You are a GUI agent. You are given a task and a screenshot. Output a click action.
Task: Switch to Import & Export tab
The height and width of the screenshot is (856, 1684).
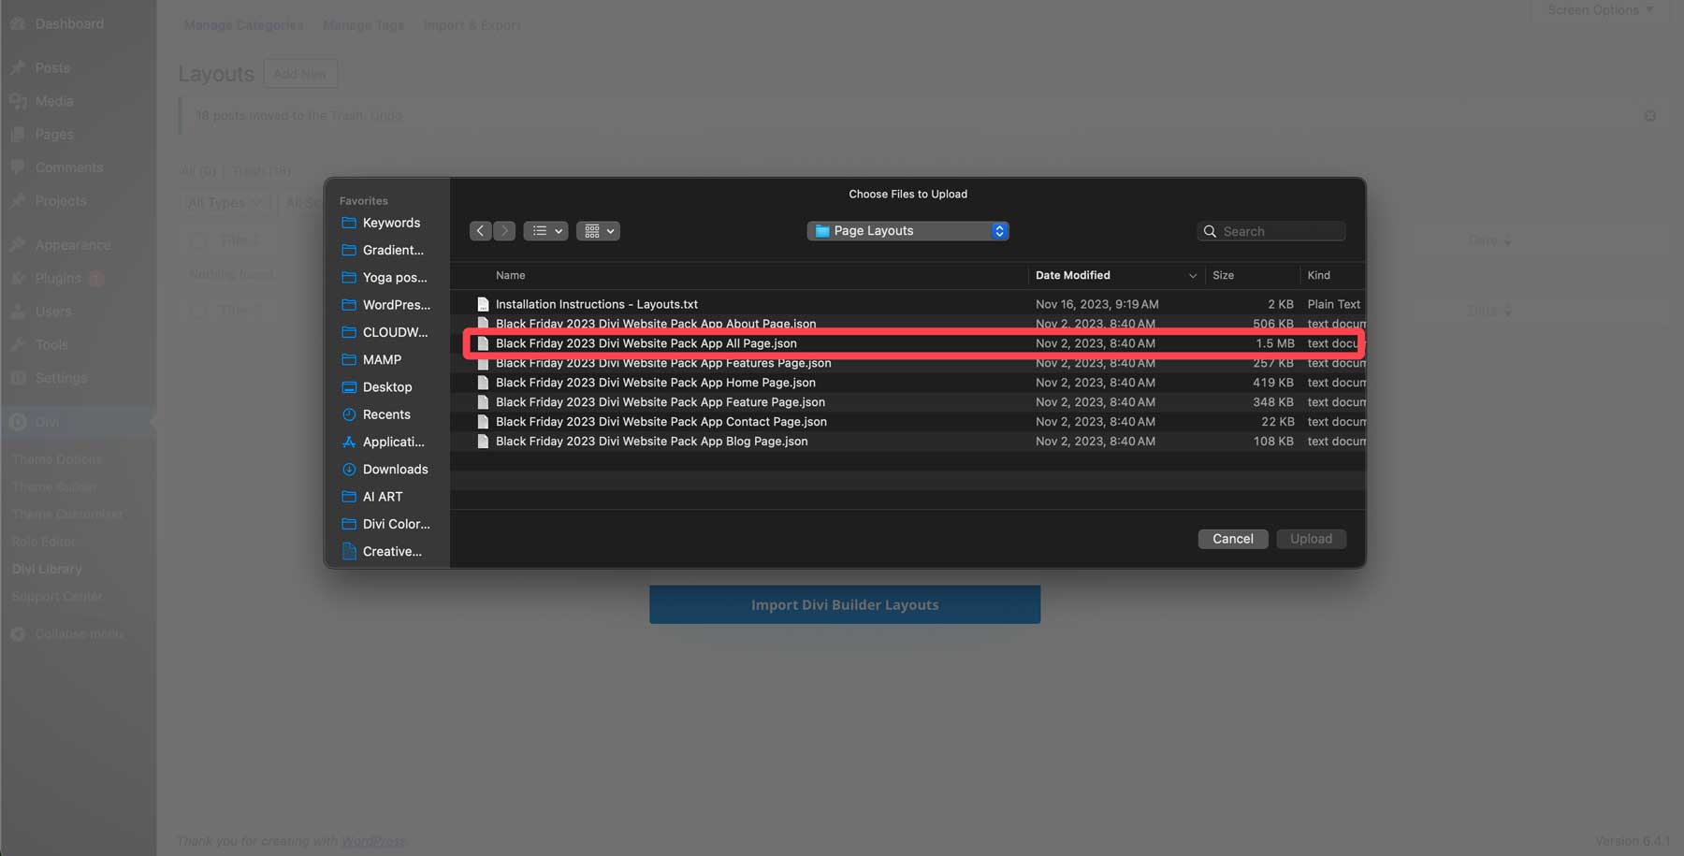click(472, 25)
